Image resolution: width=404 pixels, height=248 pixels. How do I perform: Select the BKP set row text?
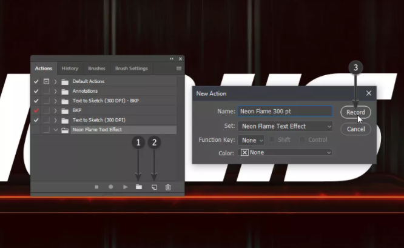coord(77,110)
